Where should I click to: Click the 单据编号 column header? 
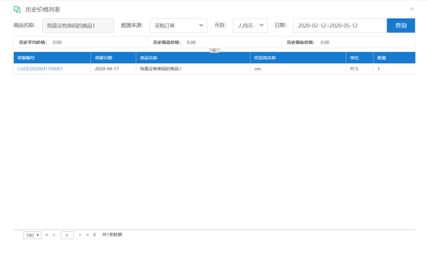52,58
